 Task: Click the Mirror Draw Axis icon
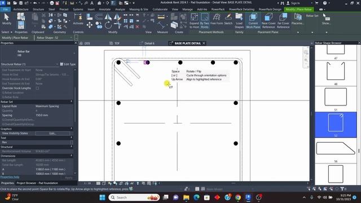pos(117,17)
